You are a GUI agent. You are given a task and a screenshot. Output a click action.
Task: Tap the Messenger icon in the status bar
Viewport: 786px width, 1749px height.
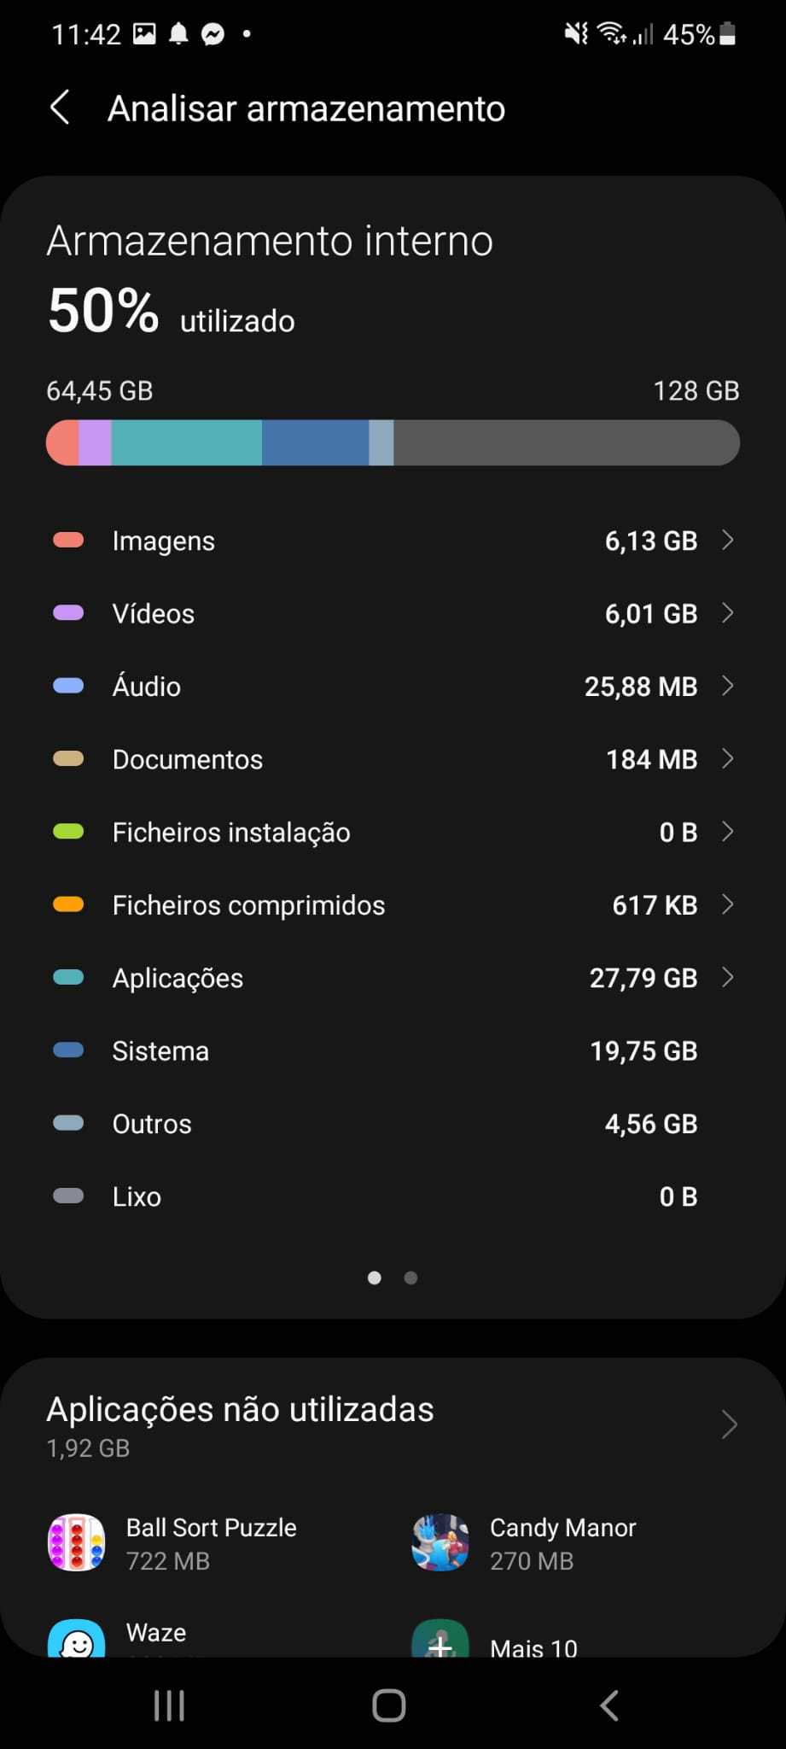pyautogui.click(x=213, y=33)
